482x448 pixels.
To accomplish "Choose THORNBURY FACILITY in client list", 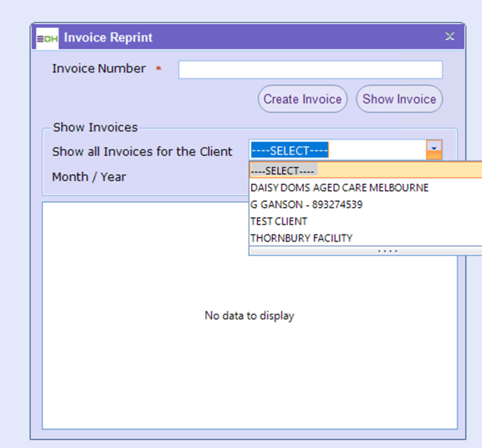I will (x=301, y=238).
